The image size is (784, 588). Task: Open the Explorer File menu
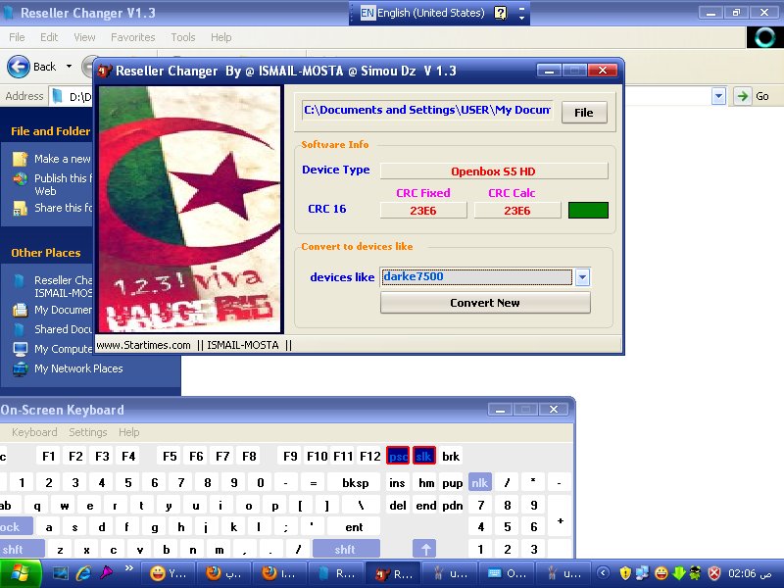(17, 37)
